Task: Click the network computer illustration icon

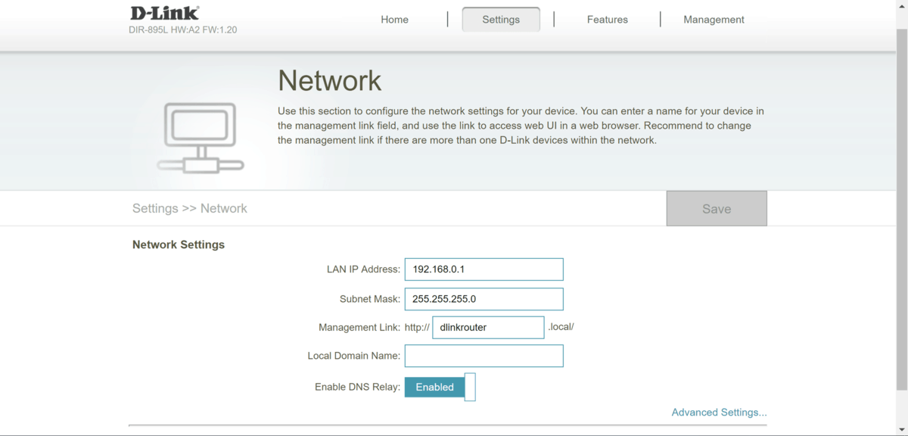Action: pyautogui.click(x=201, y=137)
